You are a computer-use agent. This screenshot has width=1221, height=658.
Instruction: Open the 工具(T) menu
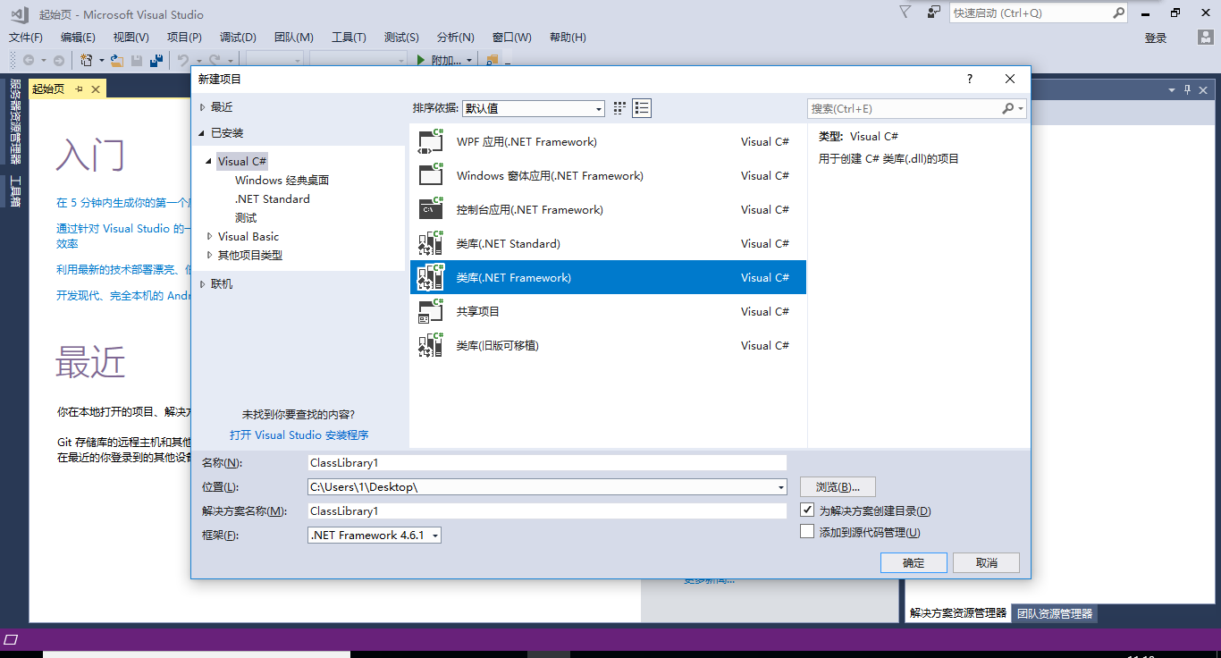point(349,38)
